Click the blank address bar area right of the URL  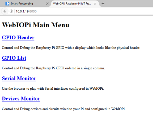[95, 11]
